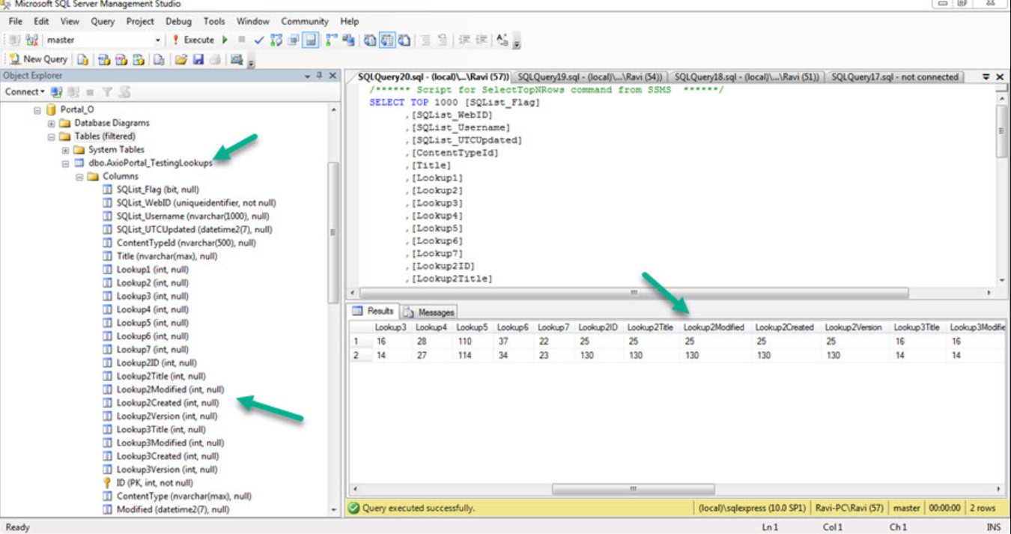Select the Lookup2Modified (int, null) column
Screen dimensions: 1011x534
163,389
